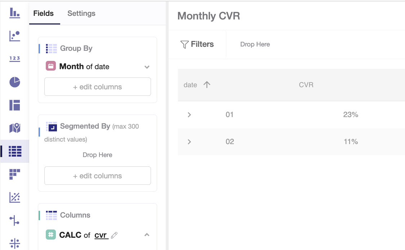Click the CVR column header
405x250 pixels.
pos(306,85)
